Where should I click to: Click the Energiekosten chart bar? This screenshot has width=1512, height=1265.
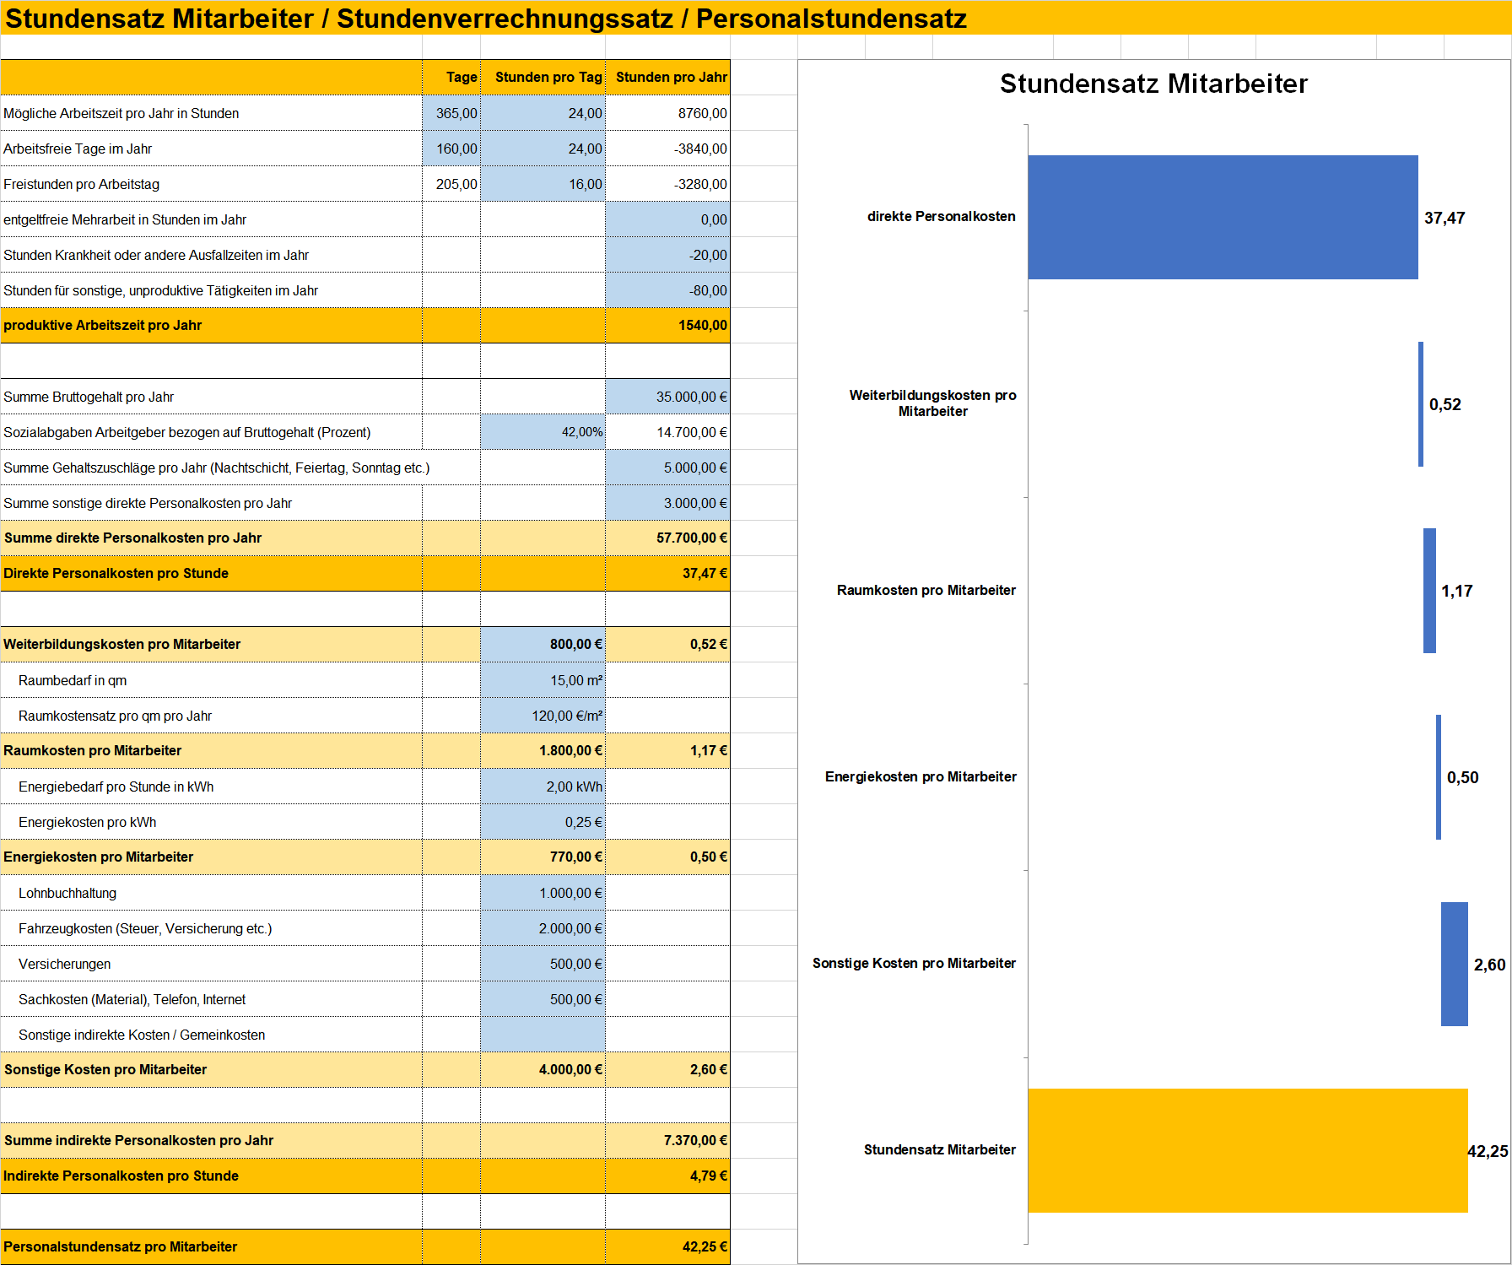pyautogui.click(x=1439, y=777)
